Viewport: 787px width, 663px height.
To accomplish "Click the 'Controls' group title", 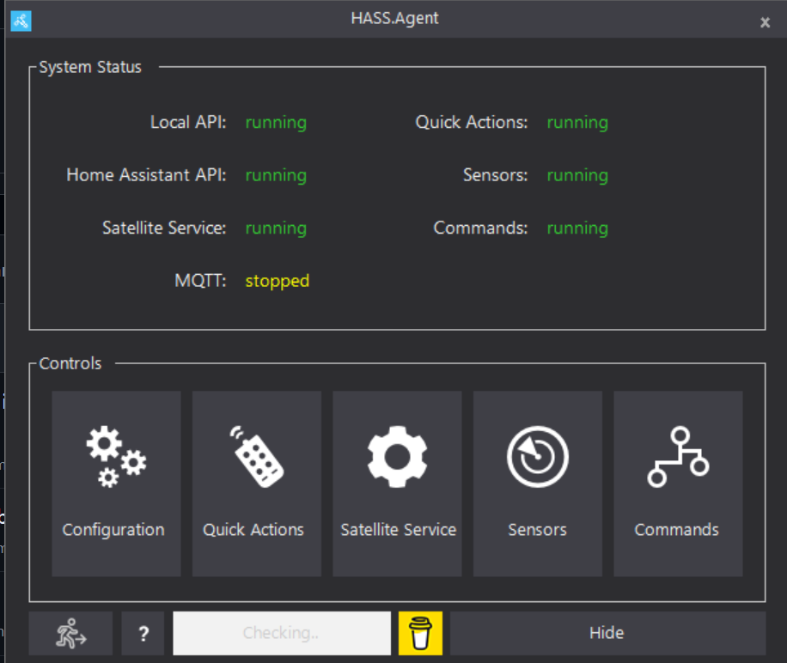I will pos(70,363).
